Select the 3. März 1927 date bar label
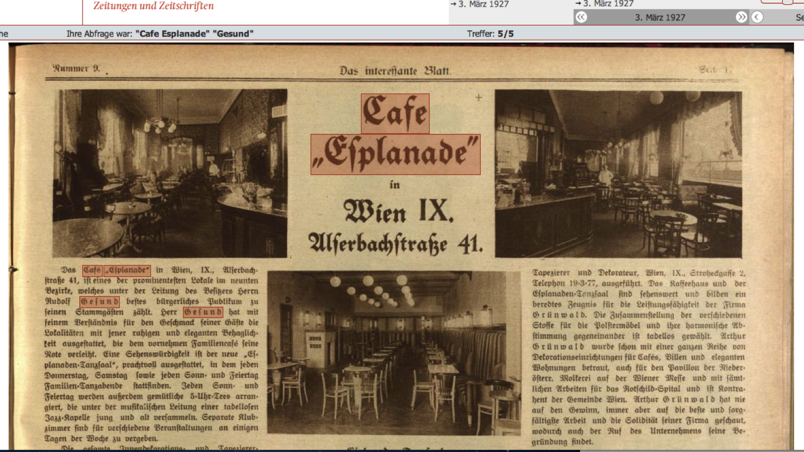This screenshot has width=804, height=452. pos(660,18)
